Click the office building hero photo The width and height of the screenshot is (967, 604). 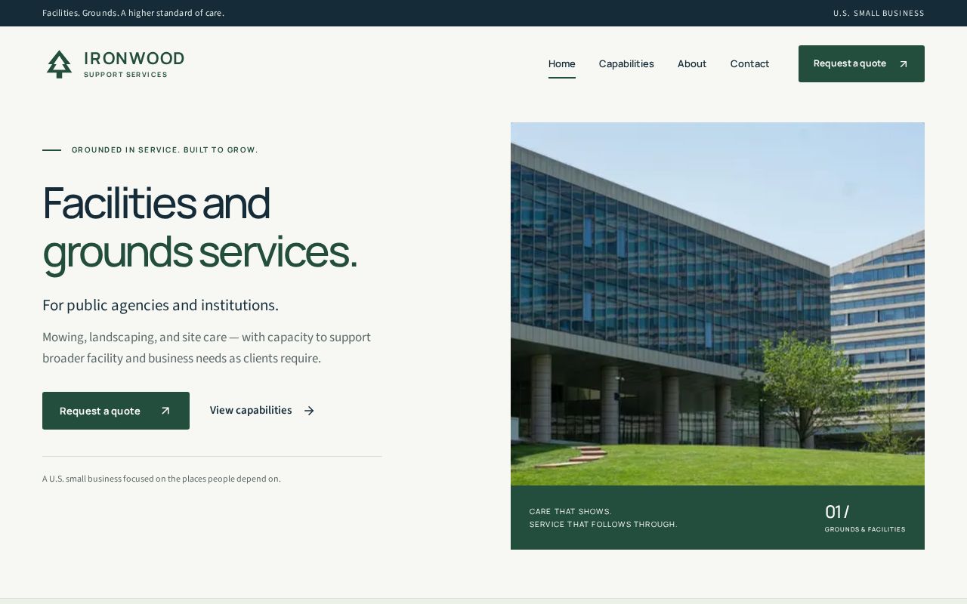coord(718,304)
